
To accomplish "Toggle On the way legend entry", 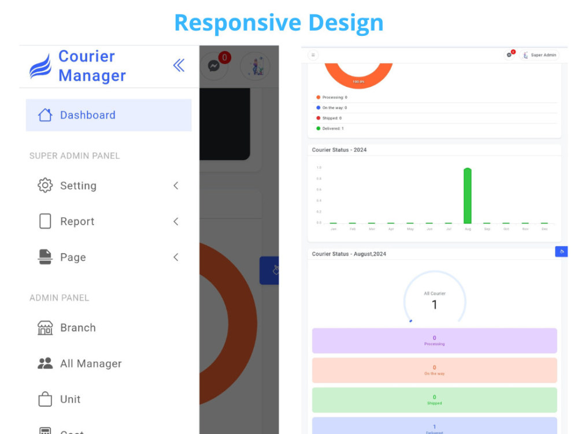I will (332, 108).
